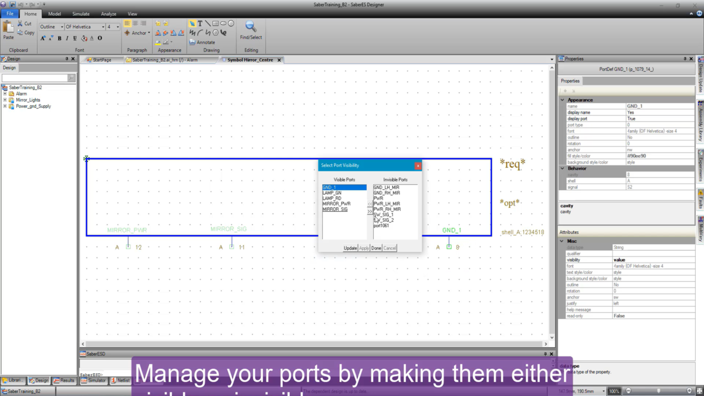Screen dimensions: 704x396
Task: Switch to the Results bottom tab
Action: (x=65, y=381)
